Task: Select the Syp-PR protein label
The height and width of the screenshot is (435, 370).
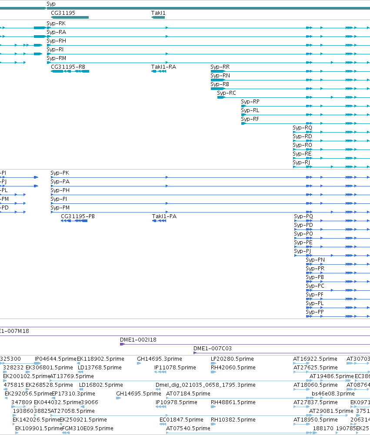Action: 315,269
